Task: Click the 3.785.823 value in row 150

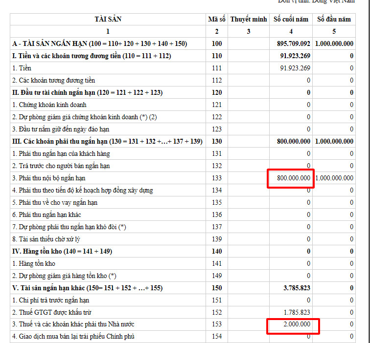Action: [x=297, y=288]
